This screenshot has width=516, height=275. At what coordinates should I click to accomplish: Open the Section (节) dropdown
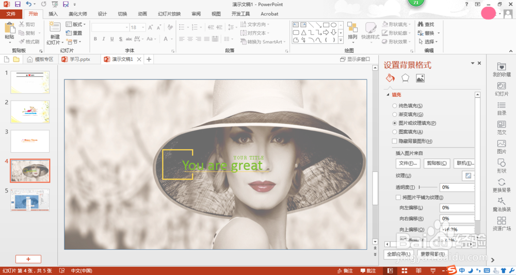[74, 42]
